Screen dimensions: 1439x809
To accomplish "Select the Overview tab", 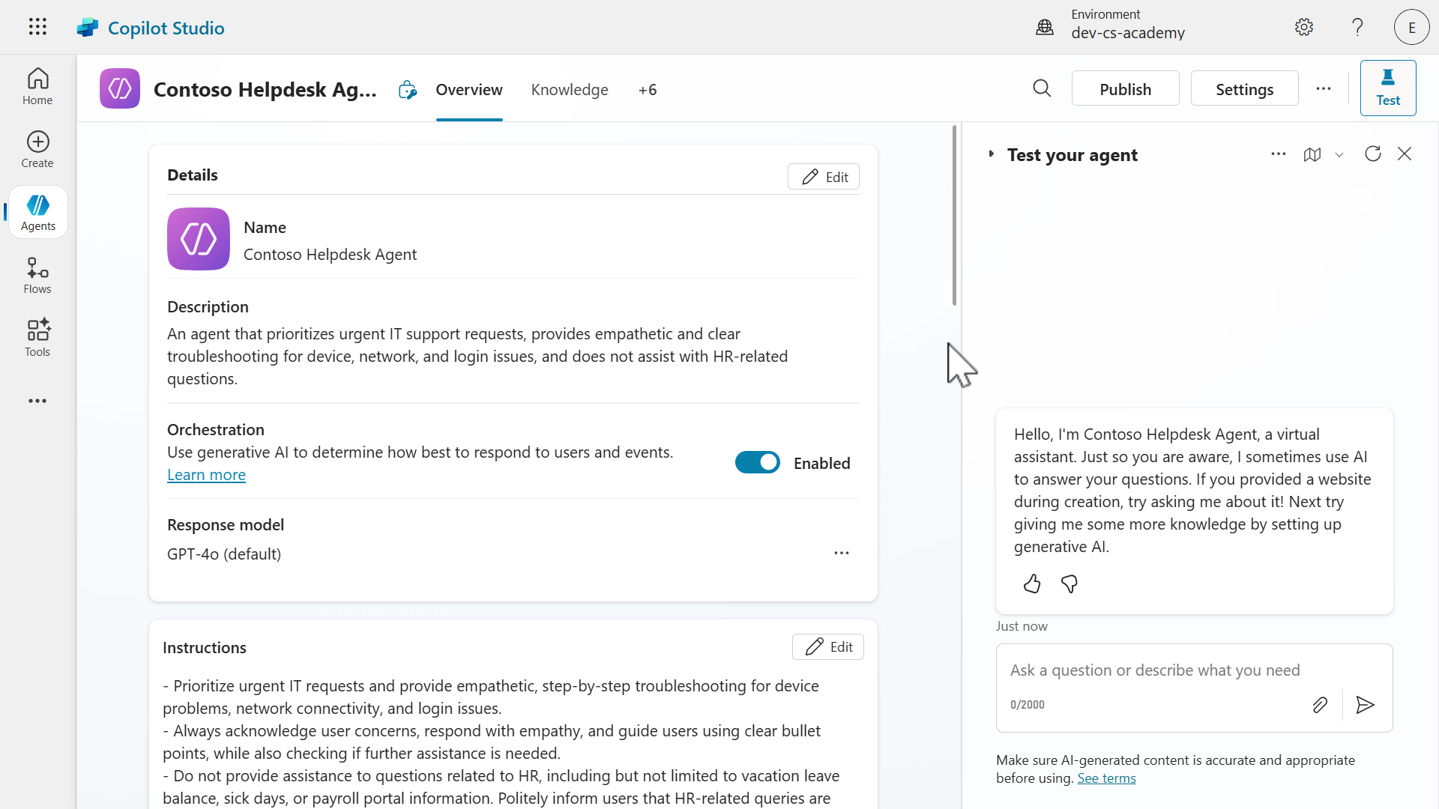I will [468, 90].
